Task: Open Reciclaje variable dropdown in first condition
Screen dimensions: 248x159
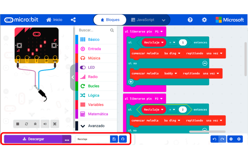Action: click(154, 42)
